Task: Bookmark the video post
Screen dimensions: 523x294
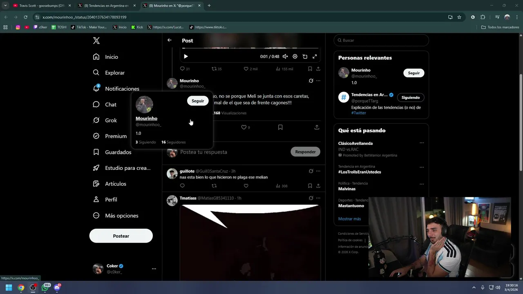Action: [310, 69]
